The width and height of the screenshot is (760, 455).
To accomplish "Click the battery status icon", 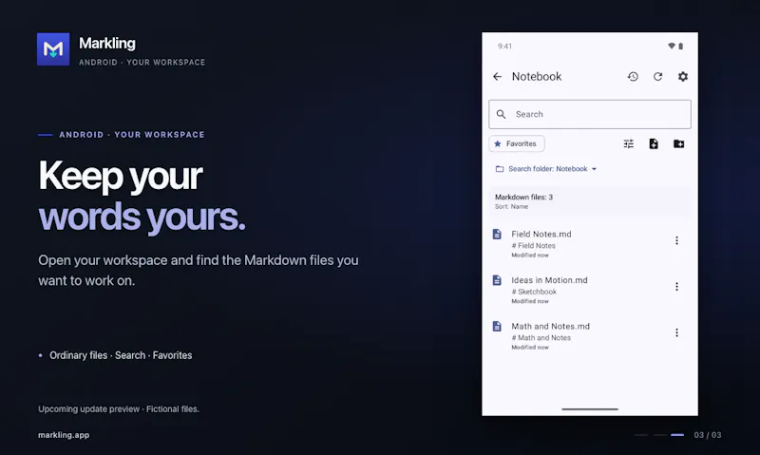I will tap(680, 46).
